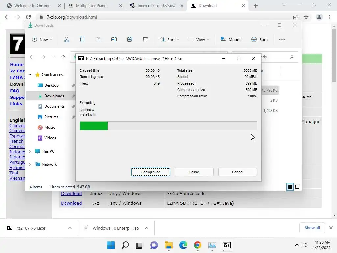Image resolution: width=337 pixels, height=253 pixels.
Task: Switch to large thumbnails view icon
Action: pyautogui.click(x=297, y=187)
